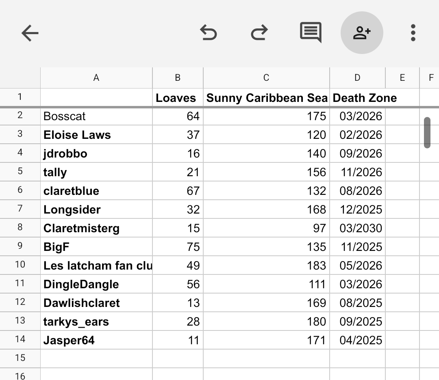The width and height of the screenshot is (439, 380).
Task: Select the Loaves header cell
Action: [x=178, y=98]
